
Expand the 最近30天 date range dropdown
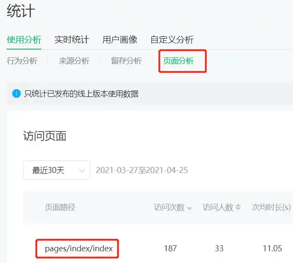(57, 170)
